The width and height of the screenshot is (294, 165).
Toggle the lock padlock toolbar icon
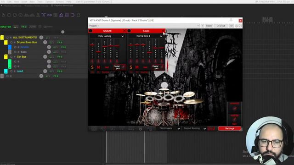click(x=79, y=15)
